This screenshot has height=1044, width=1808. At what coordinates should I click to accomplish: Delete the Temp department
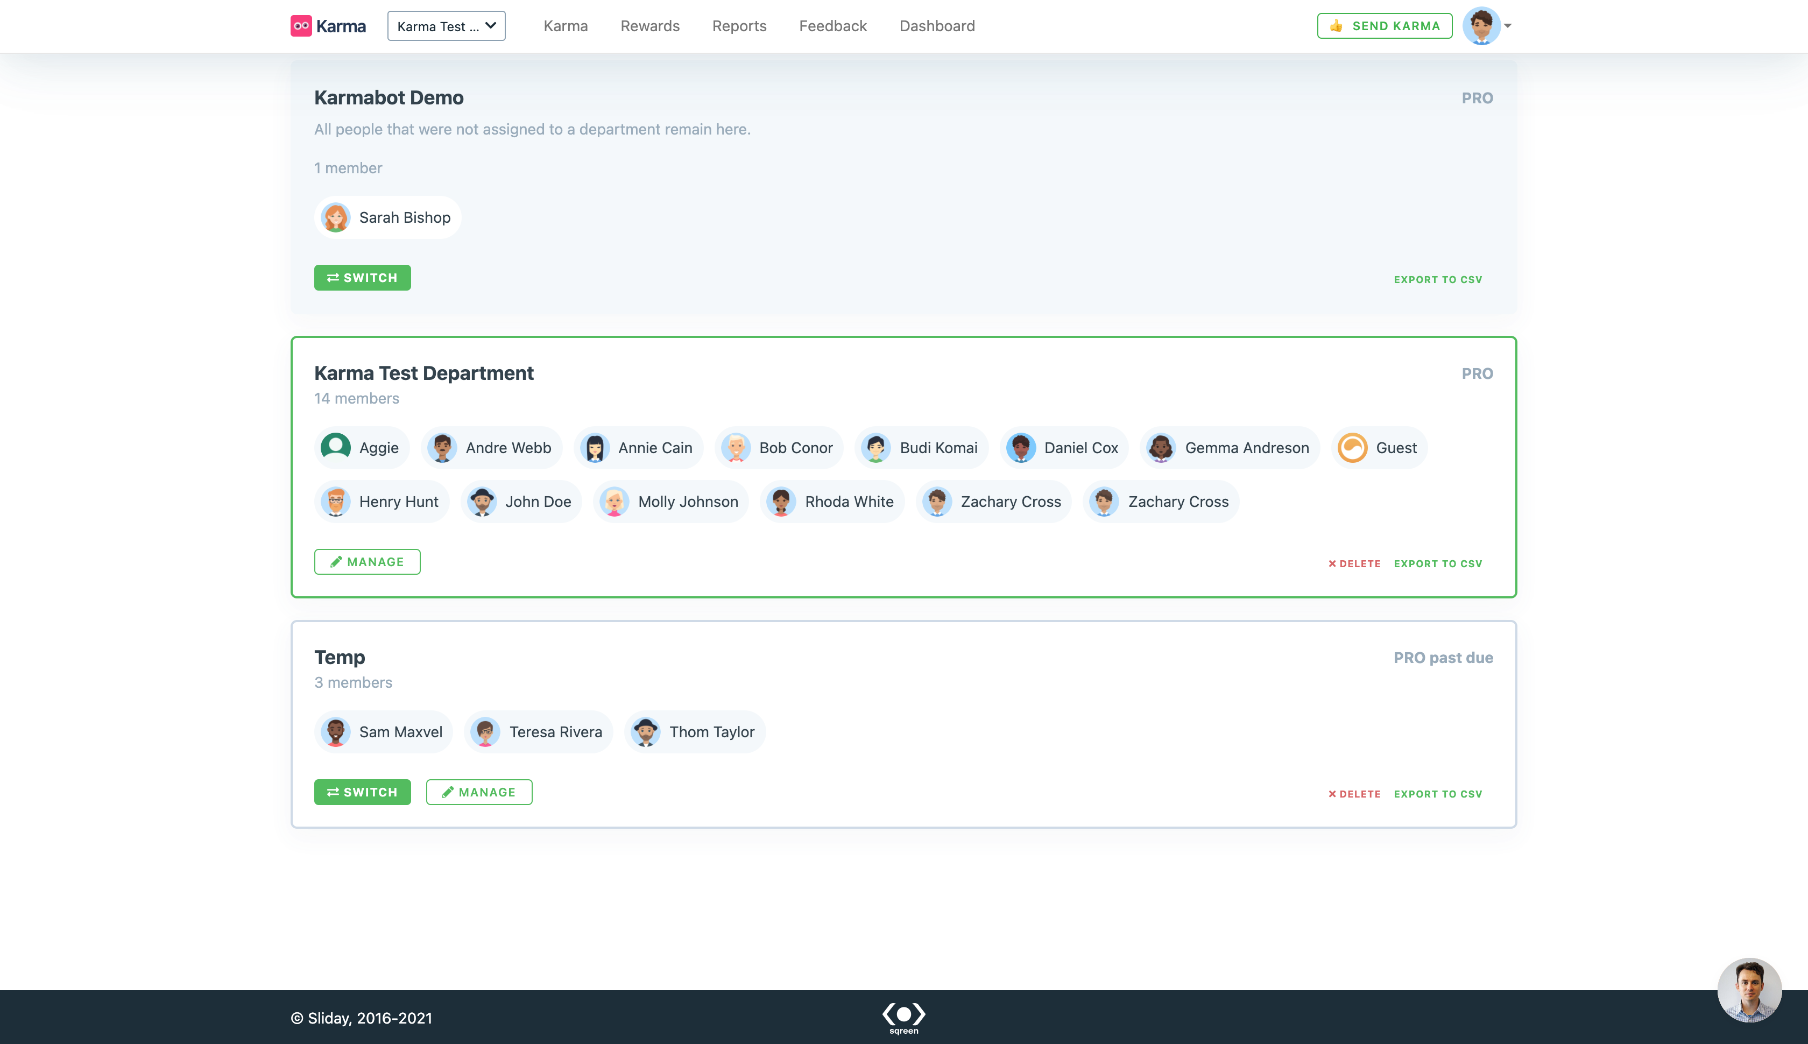1353,794
